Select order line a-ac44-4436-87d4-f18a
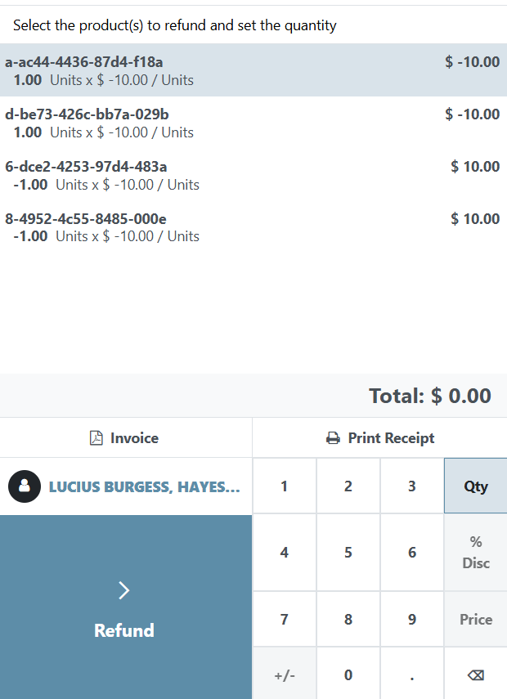Viewport: 507px width, 699px height. 253,70
